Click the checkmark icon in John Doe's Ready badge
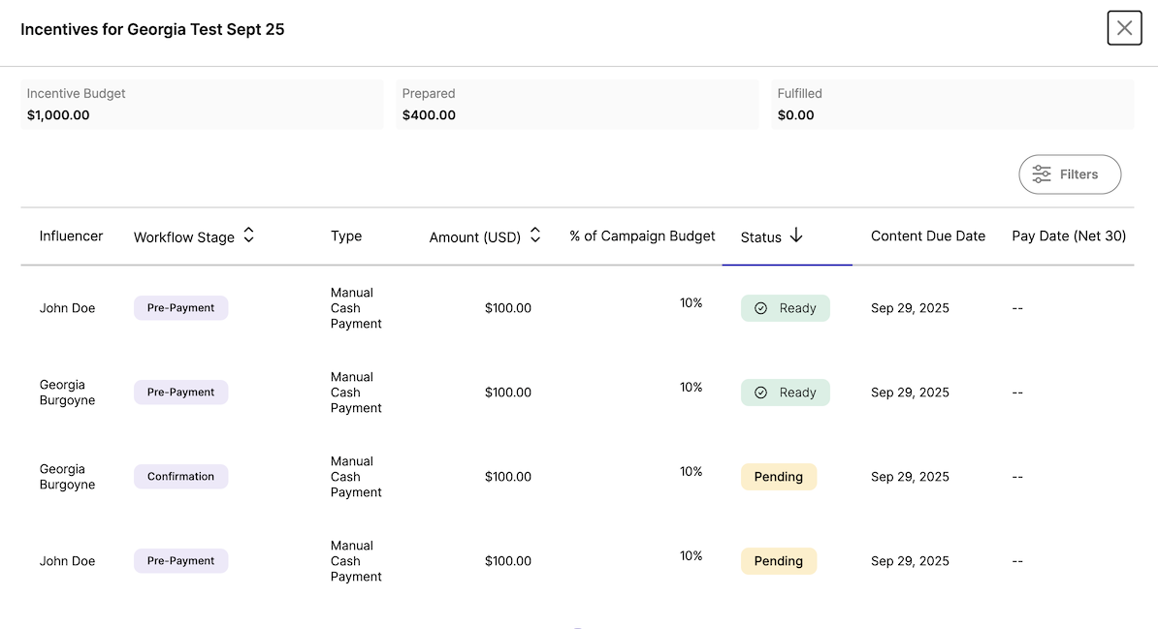Viewport: 1158px width, 629px height. 761,308
